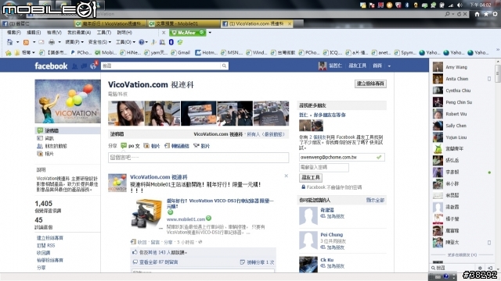
Task: Click the button at top right of page header
Action: (x=370, y=84)
